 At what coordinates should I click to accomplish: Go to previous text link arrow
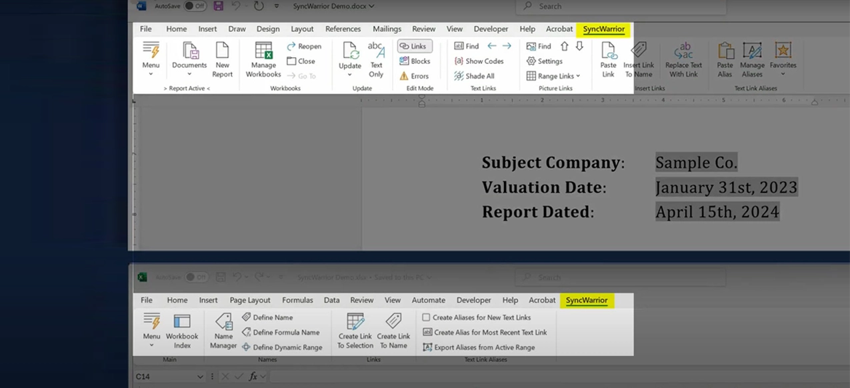coord(492,46)
